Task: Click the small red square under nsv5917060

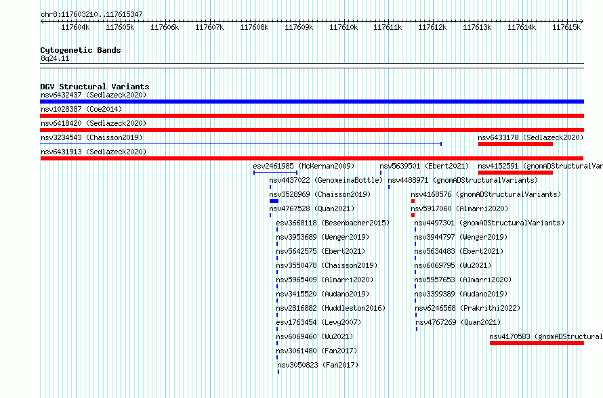Action: pyautogui.click(x=413, y=215)
